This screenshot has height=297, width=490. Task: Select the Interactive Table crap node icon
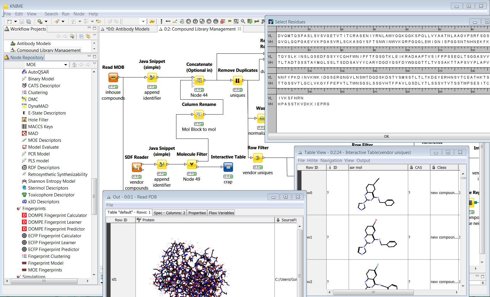tap(228, 167)
